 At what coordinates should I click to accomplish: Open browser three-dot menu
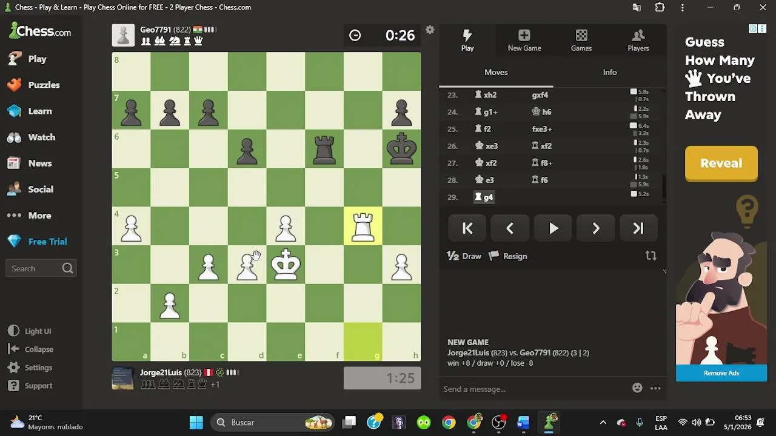(683, 7)
